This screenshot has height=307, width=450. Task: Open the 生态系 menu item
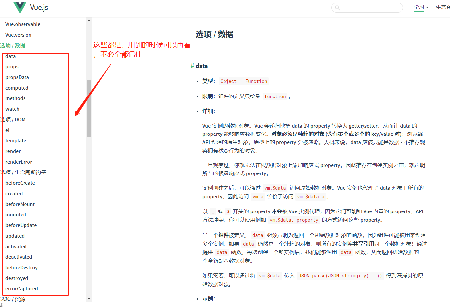pos(443,7)
